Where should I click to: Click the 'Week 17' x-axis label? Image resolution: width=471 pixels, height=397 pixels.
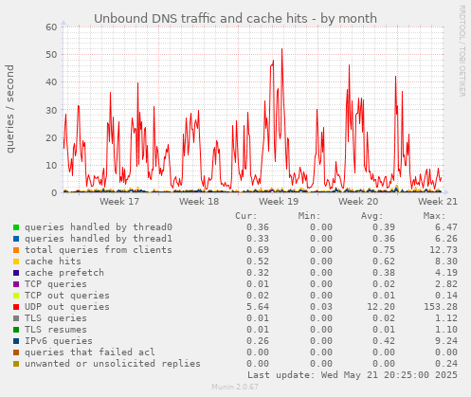119,201
